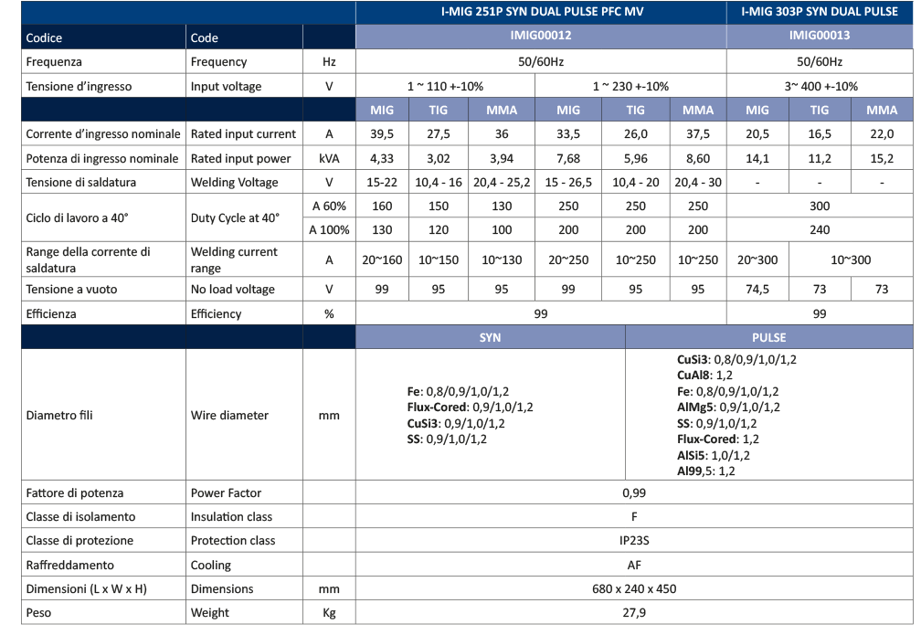Click the "Al99,5: 1,2" wire entry
Screen dimensions: 921x635
706,471
